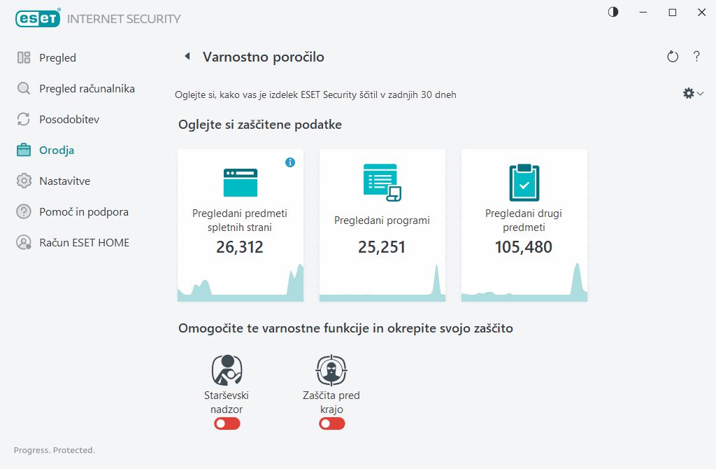
Task: Click the info icon on the web pages card
Action: (290, 162)
